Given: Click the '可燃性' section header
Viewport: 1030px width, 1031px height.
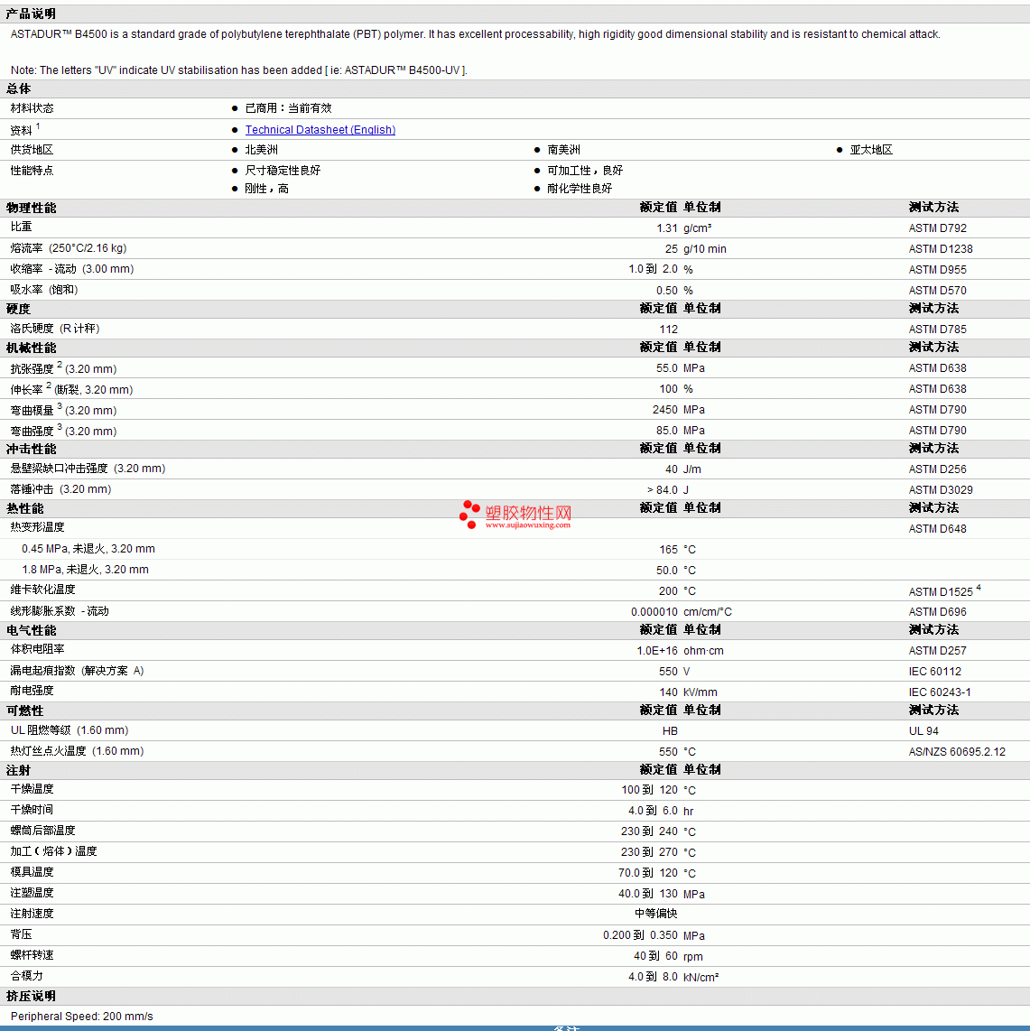Looking at the screenshot, I should (25, 711).
